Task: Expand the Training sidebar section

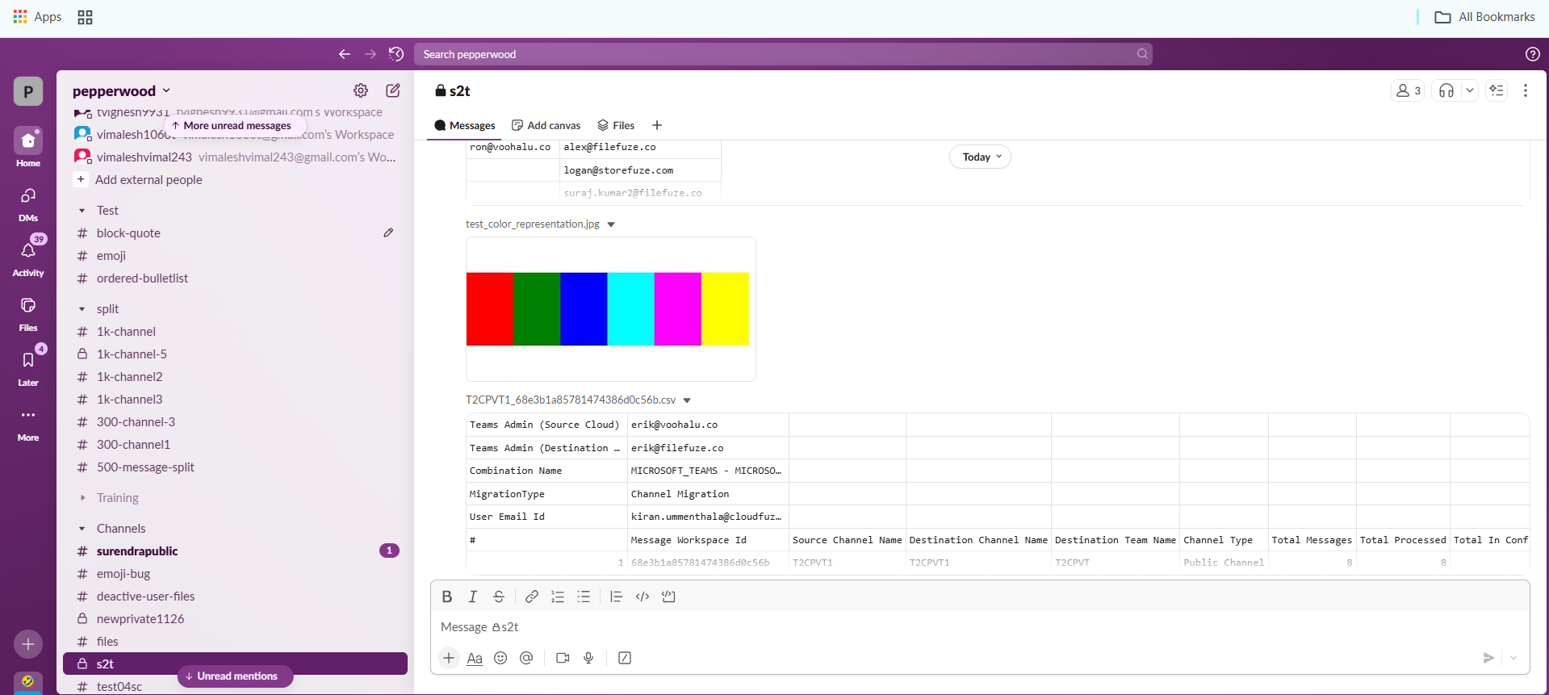Action: [x=82, y=498]
